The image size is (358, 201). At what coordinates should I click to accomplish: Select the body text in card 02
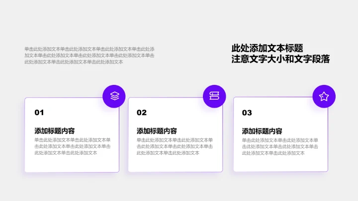pos(175,146)
